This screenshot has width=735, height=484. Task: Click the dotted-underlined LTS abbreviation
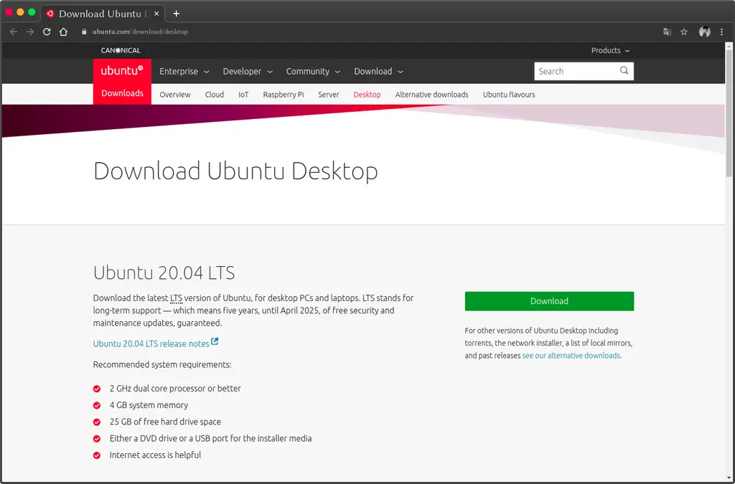tap(176, 298)
